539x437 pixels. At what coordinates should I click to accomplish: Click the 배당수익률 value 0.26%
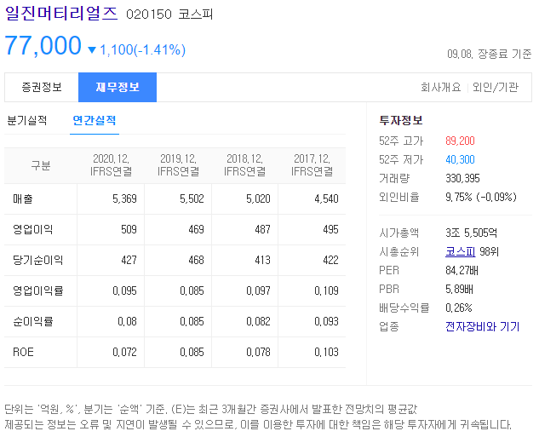[459, 308]
